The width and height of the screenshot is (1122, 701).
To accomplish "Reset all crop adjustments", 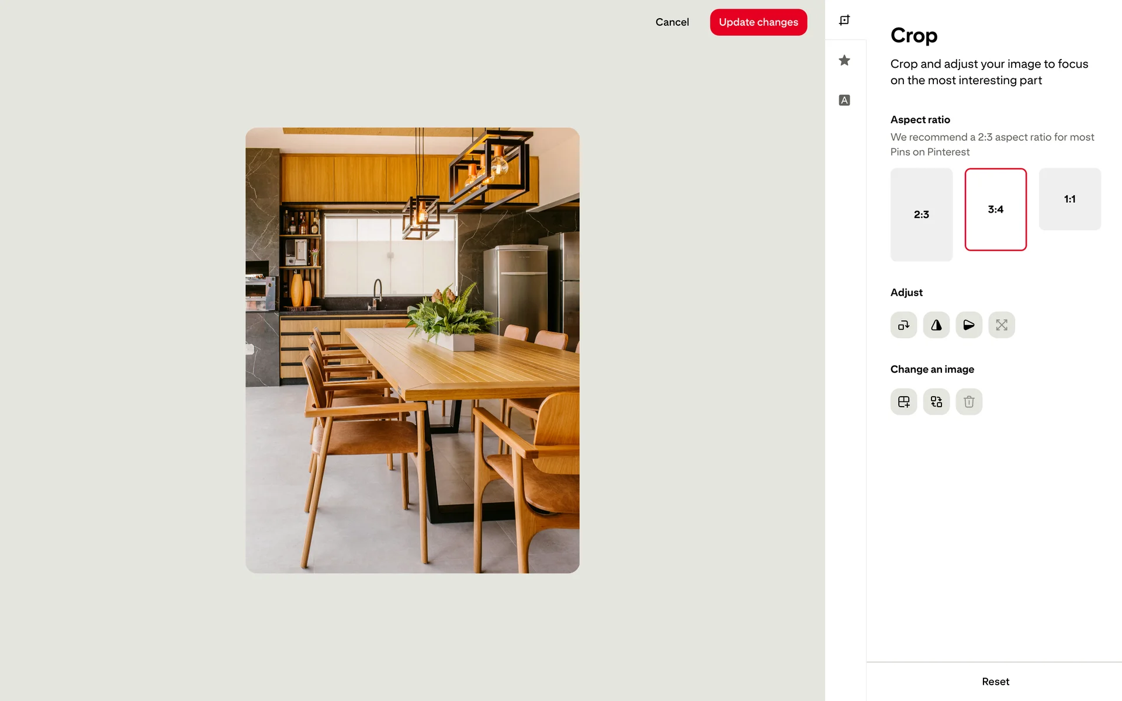I will click(x=995, y=682).
